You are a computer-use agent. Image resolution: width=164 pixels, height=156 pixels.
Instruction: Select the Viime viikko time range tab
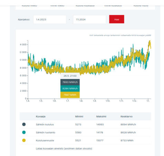pyautogui.click(x=57, y=6)
